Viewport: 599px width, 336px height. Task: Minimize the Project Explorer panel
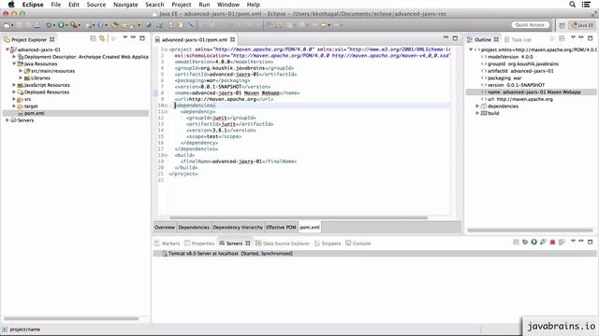pyautogui.click(x=133, y=37)
